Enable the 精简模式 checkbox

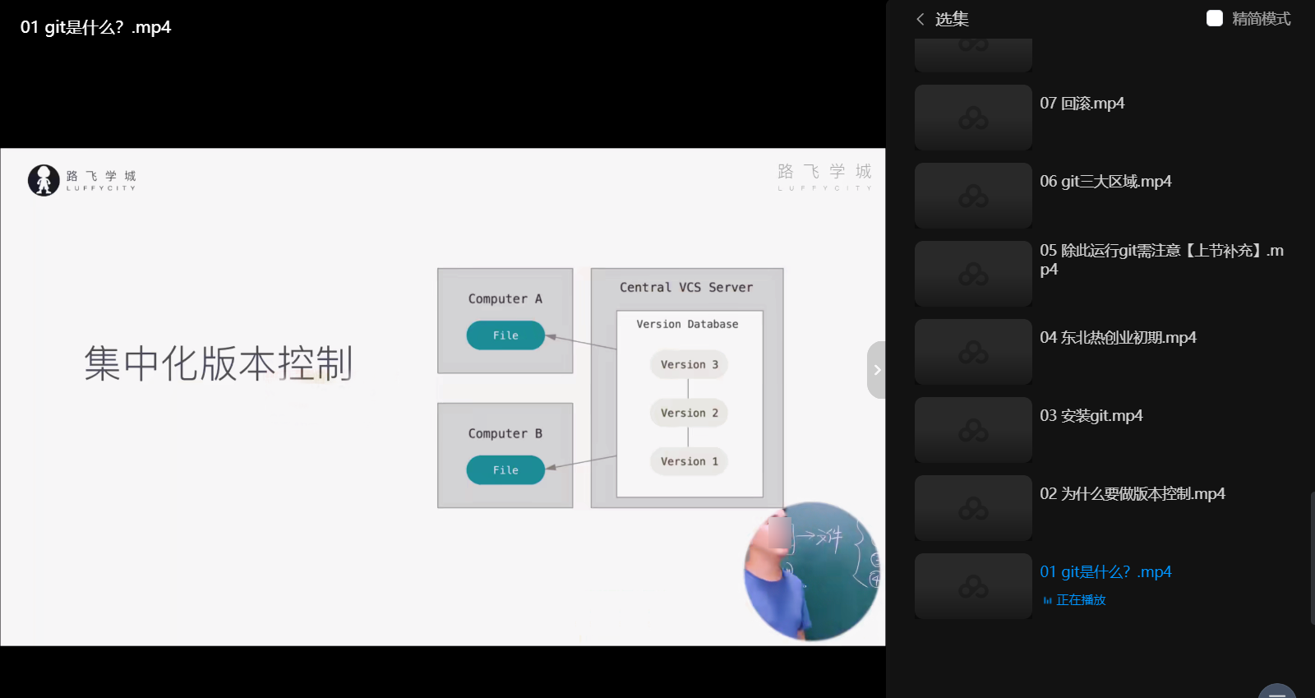[1214, 18]
